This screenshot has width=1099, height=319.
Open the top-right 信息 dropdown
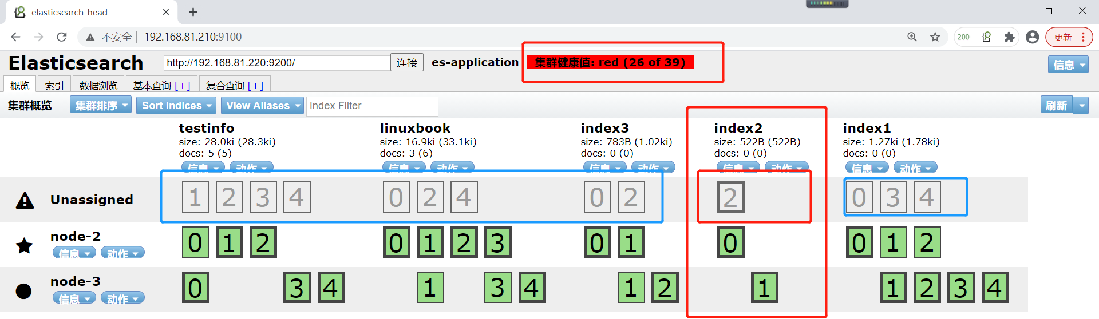1068,65
